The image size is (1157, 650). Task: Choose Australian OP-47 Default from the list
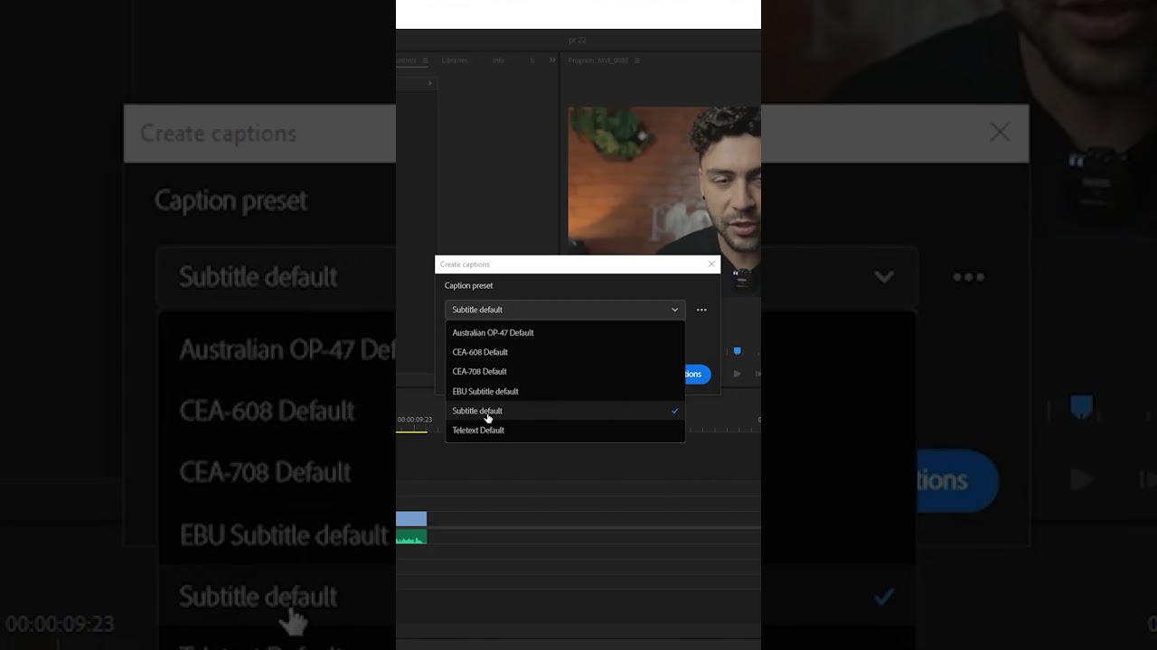click(x=565, y=332)
